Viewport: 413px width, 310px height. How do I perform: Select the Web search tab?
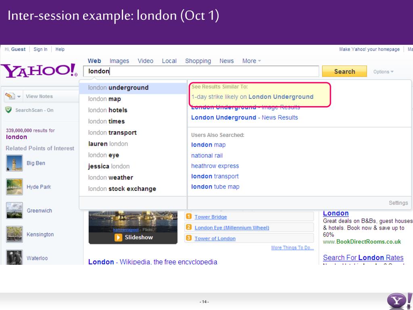94,61
